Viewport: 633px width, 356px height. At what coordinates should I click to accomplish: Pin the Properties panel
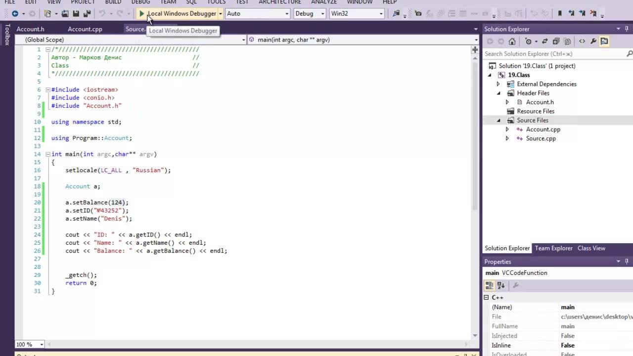[626, 262]
